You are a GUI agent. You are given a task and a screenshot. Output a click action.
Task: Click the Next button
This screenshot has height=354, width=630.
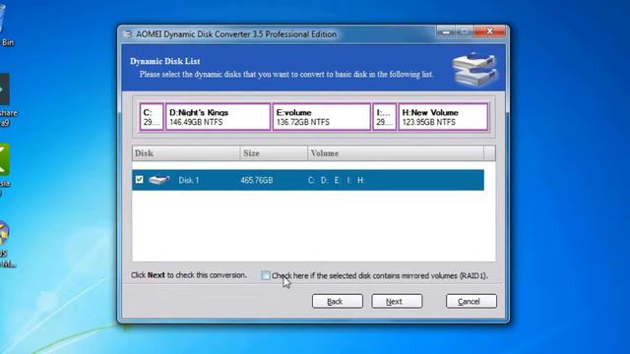[397, 302]
